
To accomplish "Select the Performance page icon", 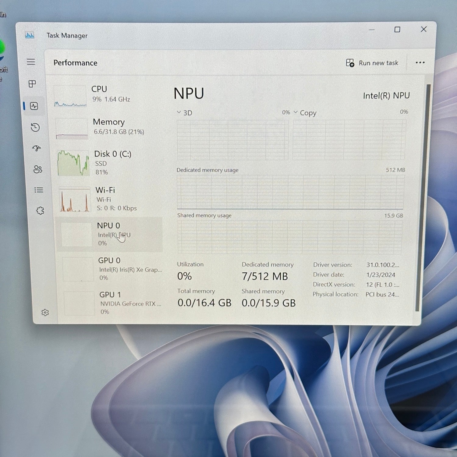I will click(34, 106).
